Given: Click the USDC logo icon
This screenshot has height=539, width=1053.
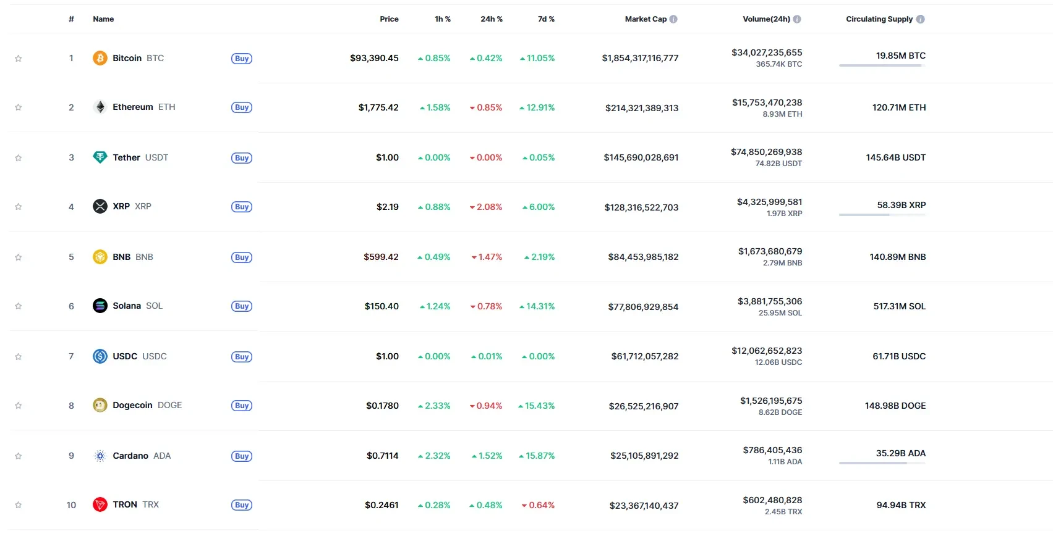Looking at the screenshot, I should click(100, 356).
